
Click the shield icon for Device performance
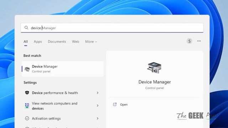(27, 92)
